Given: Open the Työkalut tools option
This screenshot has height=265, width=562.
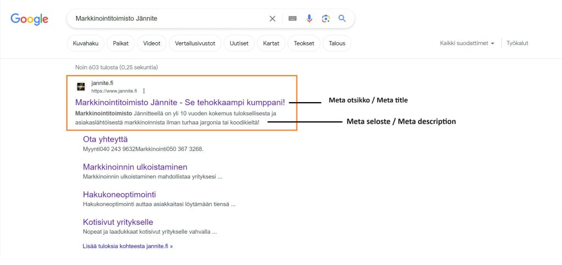Looking at the screenshot, I should (517, 43).
